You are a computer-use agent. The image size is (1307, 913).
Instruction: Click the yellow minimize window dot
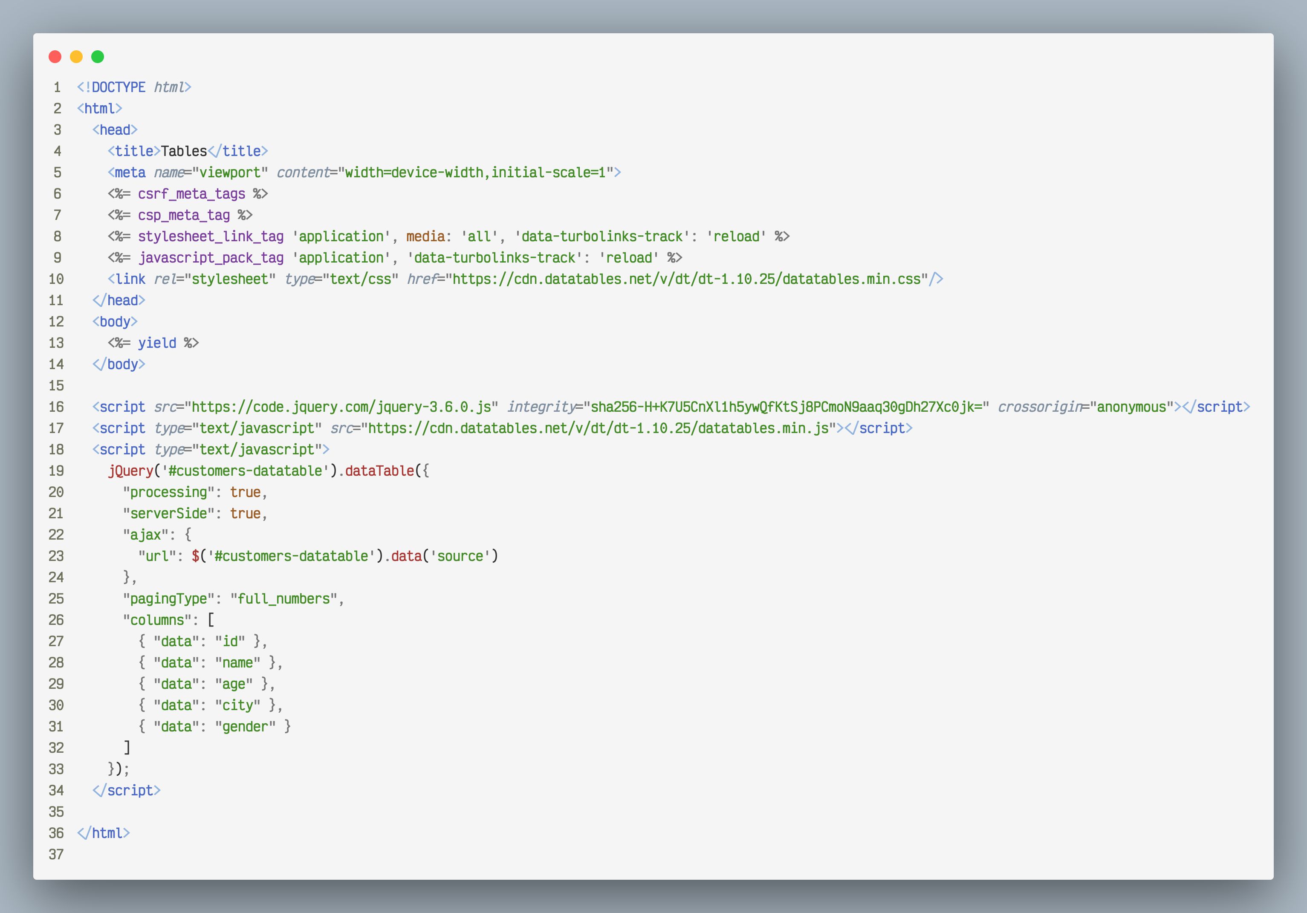pyautogui.click(x=76, y=56)
